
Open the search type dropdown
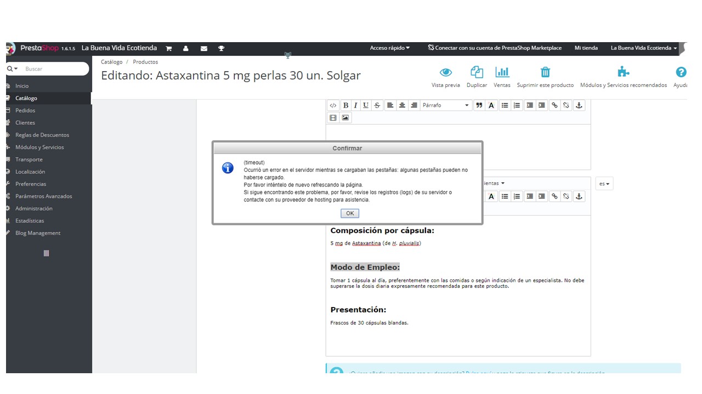(13, 69)
